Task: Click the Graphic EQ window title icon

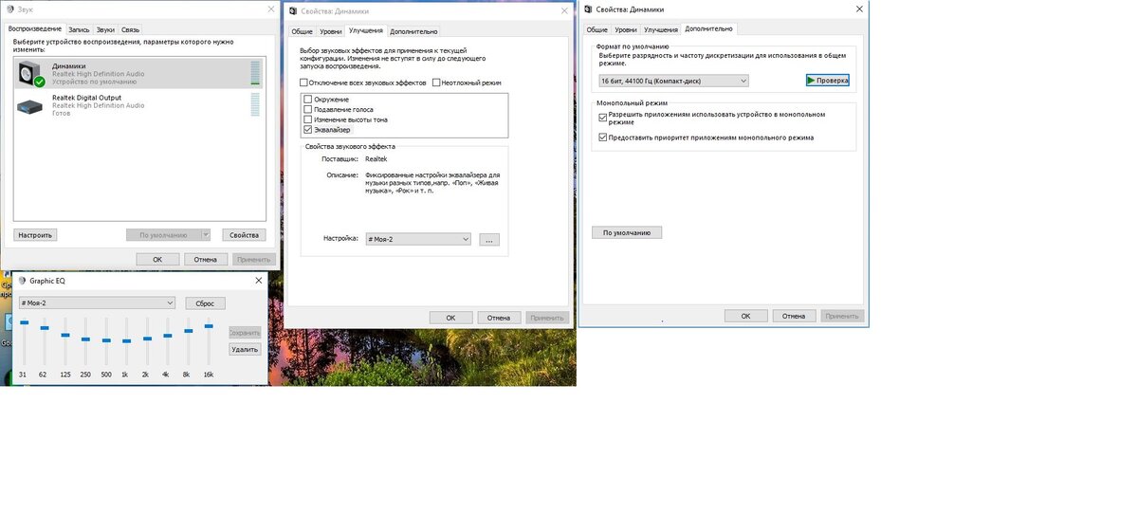Action: pos(22,281)
